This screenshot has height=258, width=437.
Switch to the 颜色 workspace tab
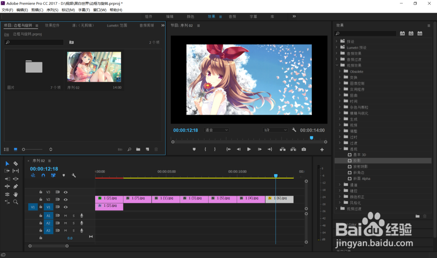tap(191, 17)
